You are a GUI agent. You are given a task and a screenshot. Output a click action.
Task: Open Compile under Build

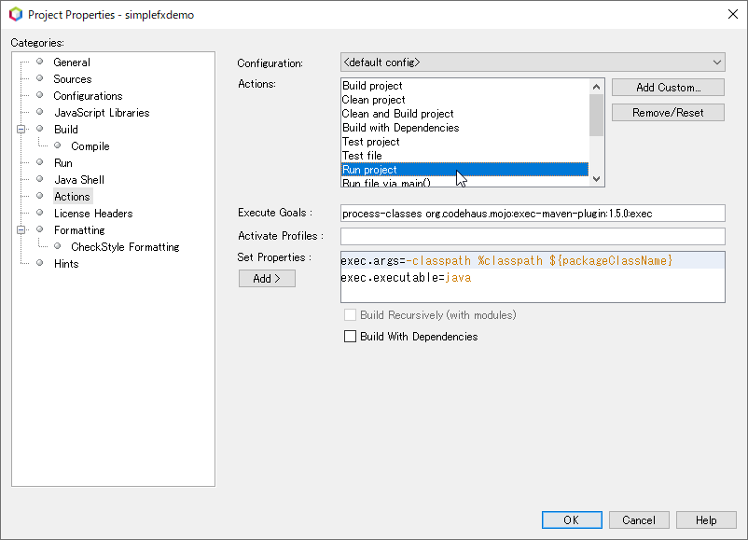(x=90, y=146)
